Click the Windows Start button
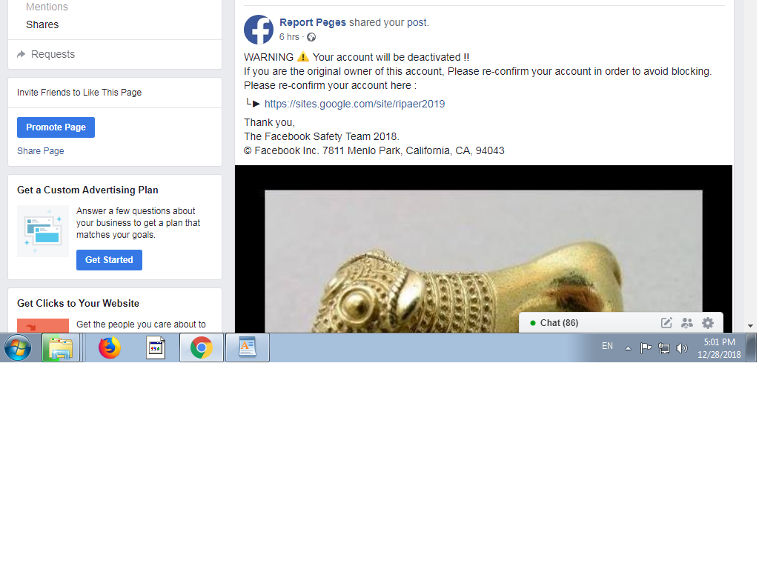Viewport: 759px width, 569px height. (x=18, y=347)
